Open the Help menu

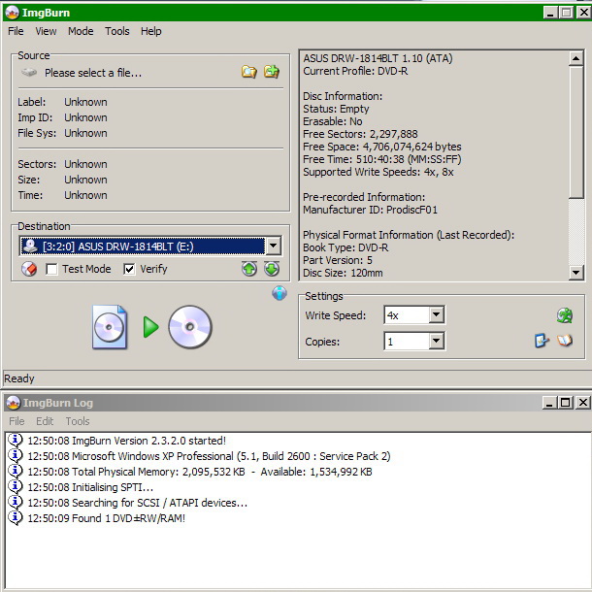(x=151, y=31)
